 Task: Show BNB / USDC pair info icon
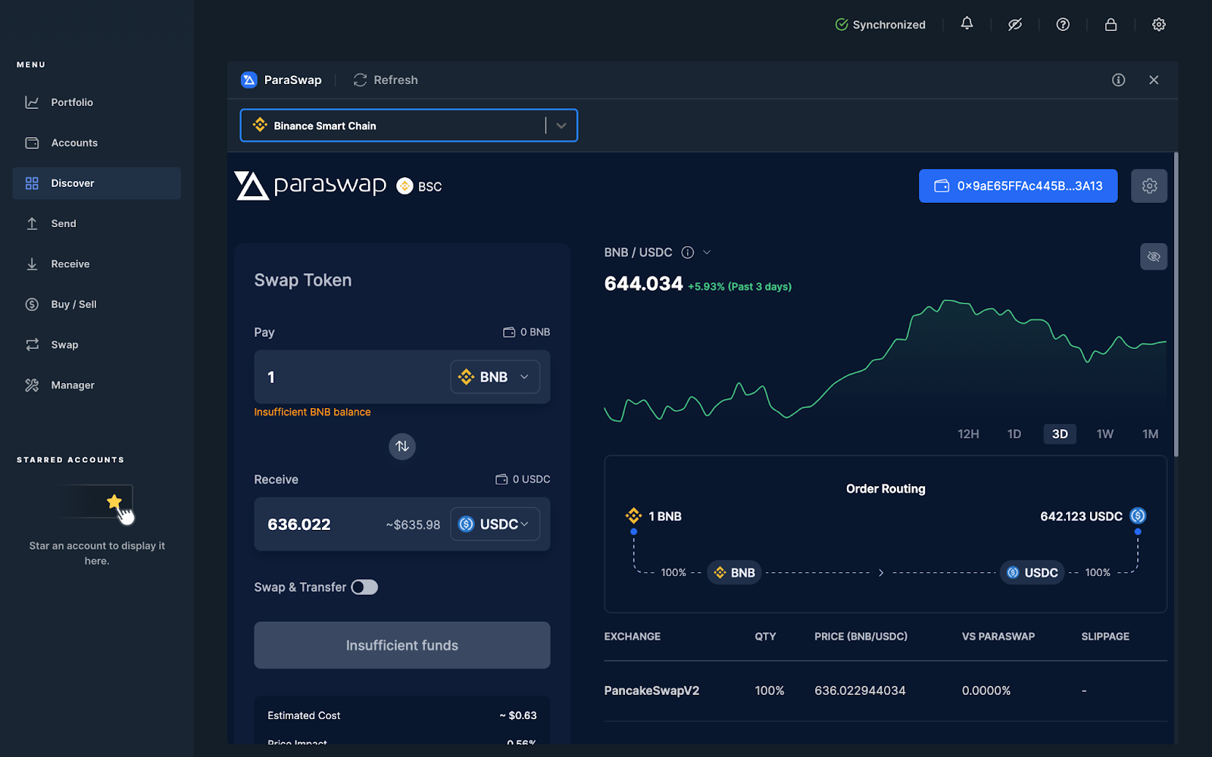pyautogui.click(x=687, y=252)
